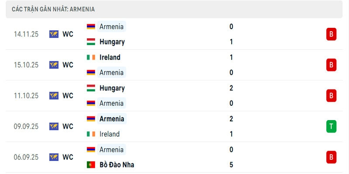This screenshot has width=349, height=174.
Task: Click the Armenia flag in 06.09.25 match
Action: [91, 150]
